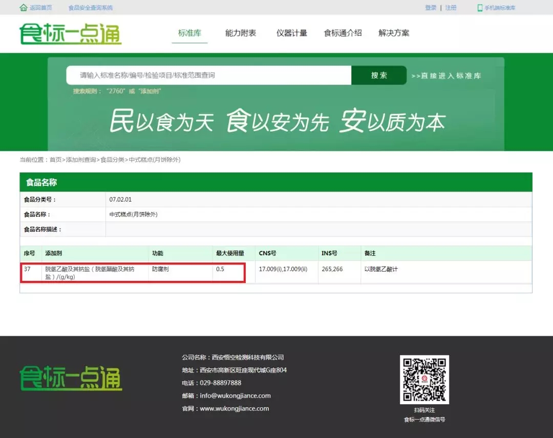Click the home icon beside 返回首页
Viewport: 553px width, 438px height.
(x=23, y=7)
